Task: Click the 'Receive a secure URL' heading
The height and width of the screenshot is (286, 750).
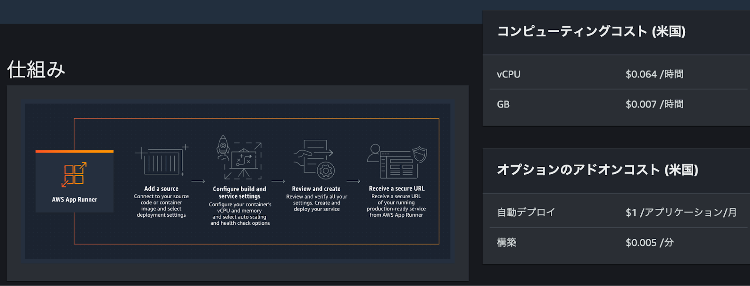Action: pyautogui.click(x=397, y=188)
